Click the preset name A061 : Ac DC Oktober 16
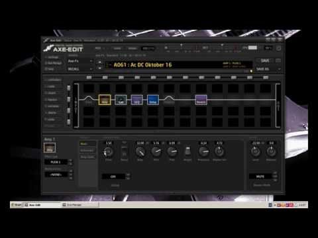 pyautogui.click(x=142, y=65)
